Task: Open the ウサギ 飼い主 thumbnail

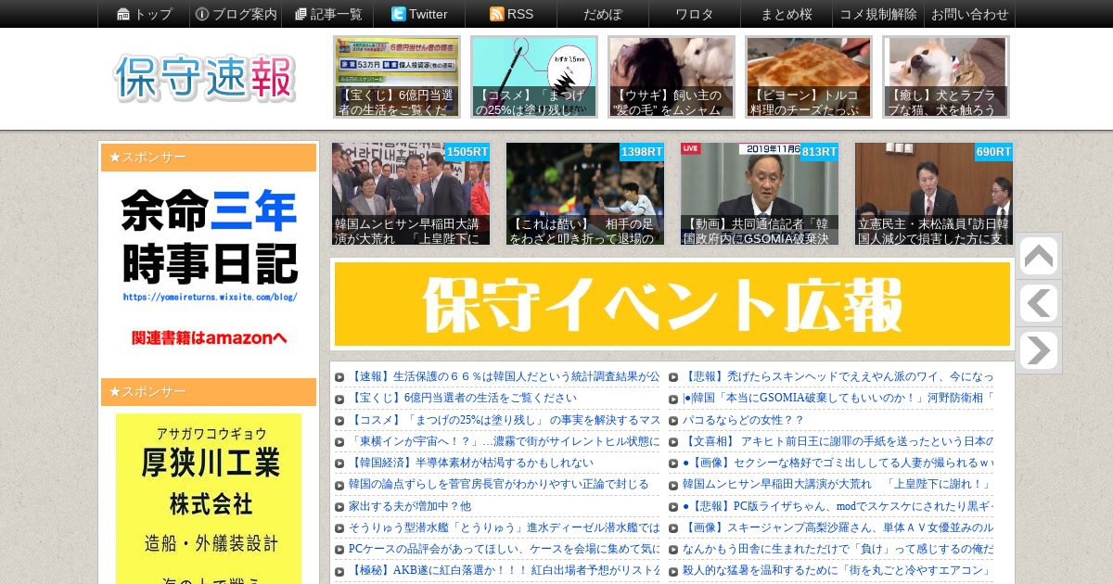Action: (x=672, y=77)
